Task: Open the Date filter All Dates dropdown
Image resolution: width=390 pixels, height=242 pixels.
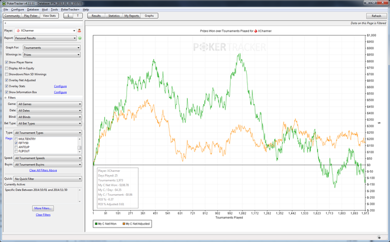Action: tap(50, 111)
